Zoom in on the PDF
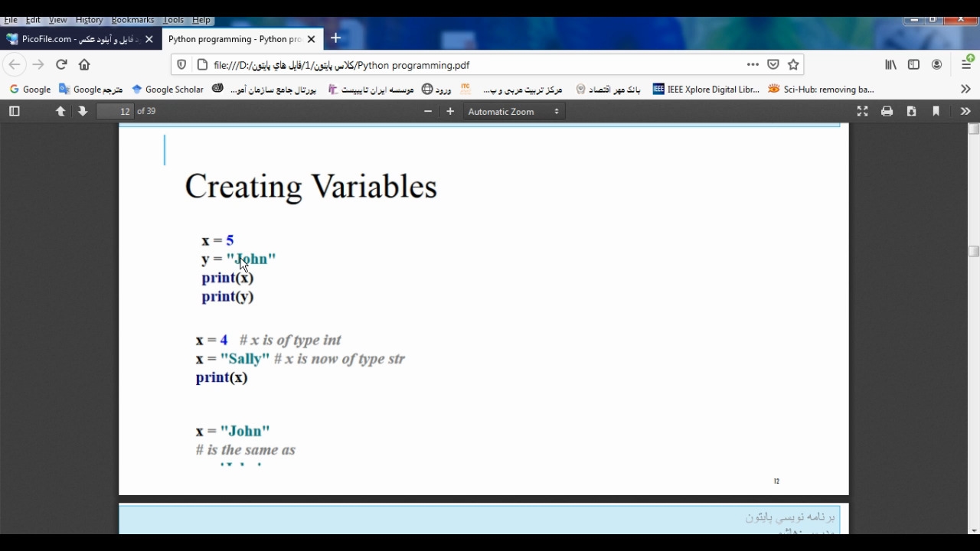Image resolution: width=980 pixels, height=551 pixels. 450,112
